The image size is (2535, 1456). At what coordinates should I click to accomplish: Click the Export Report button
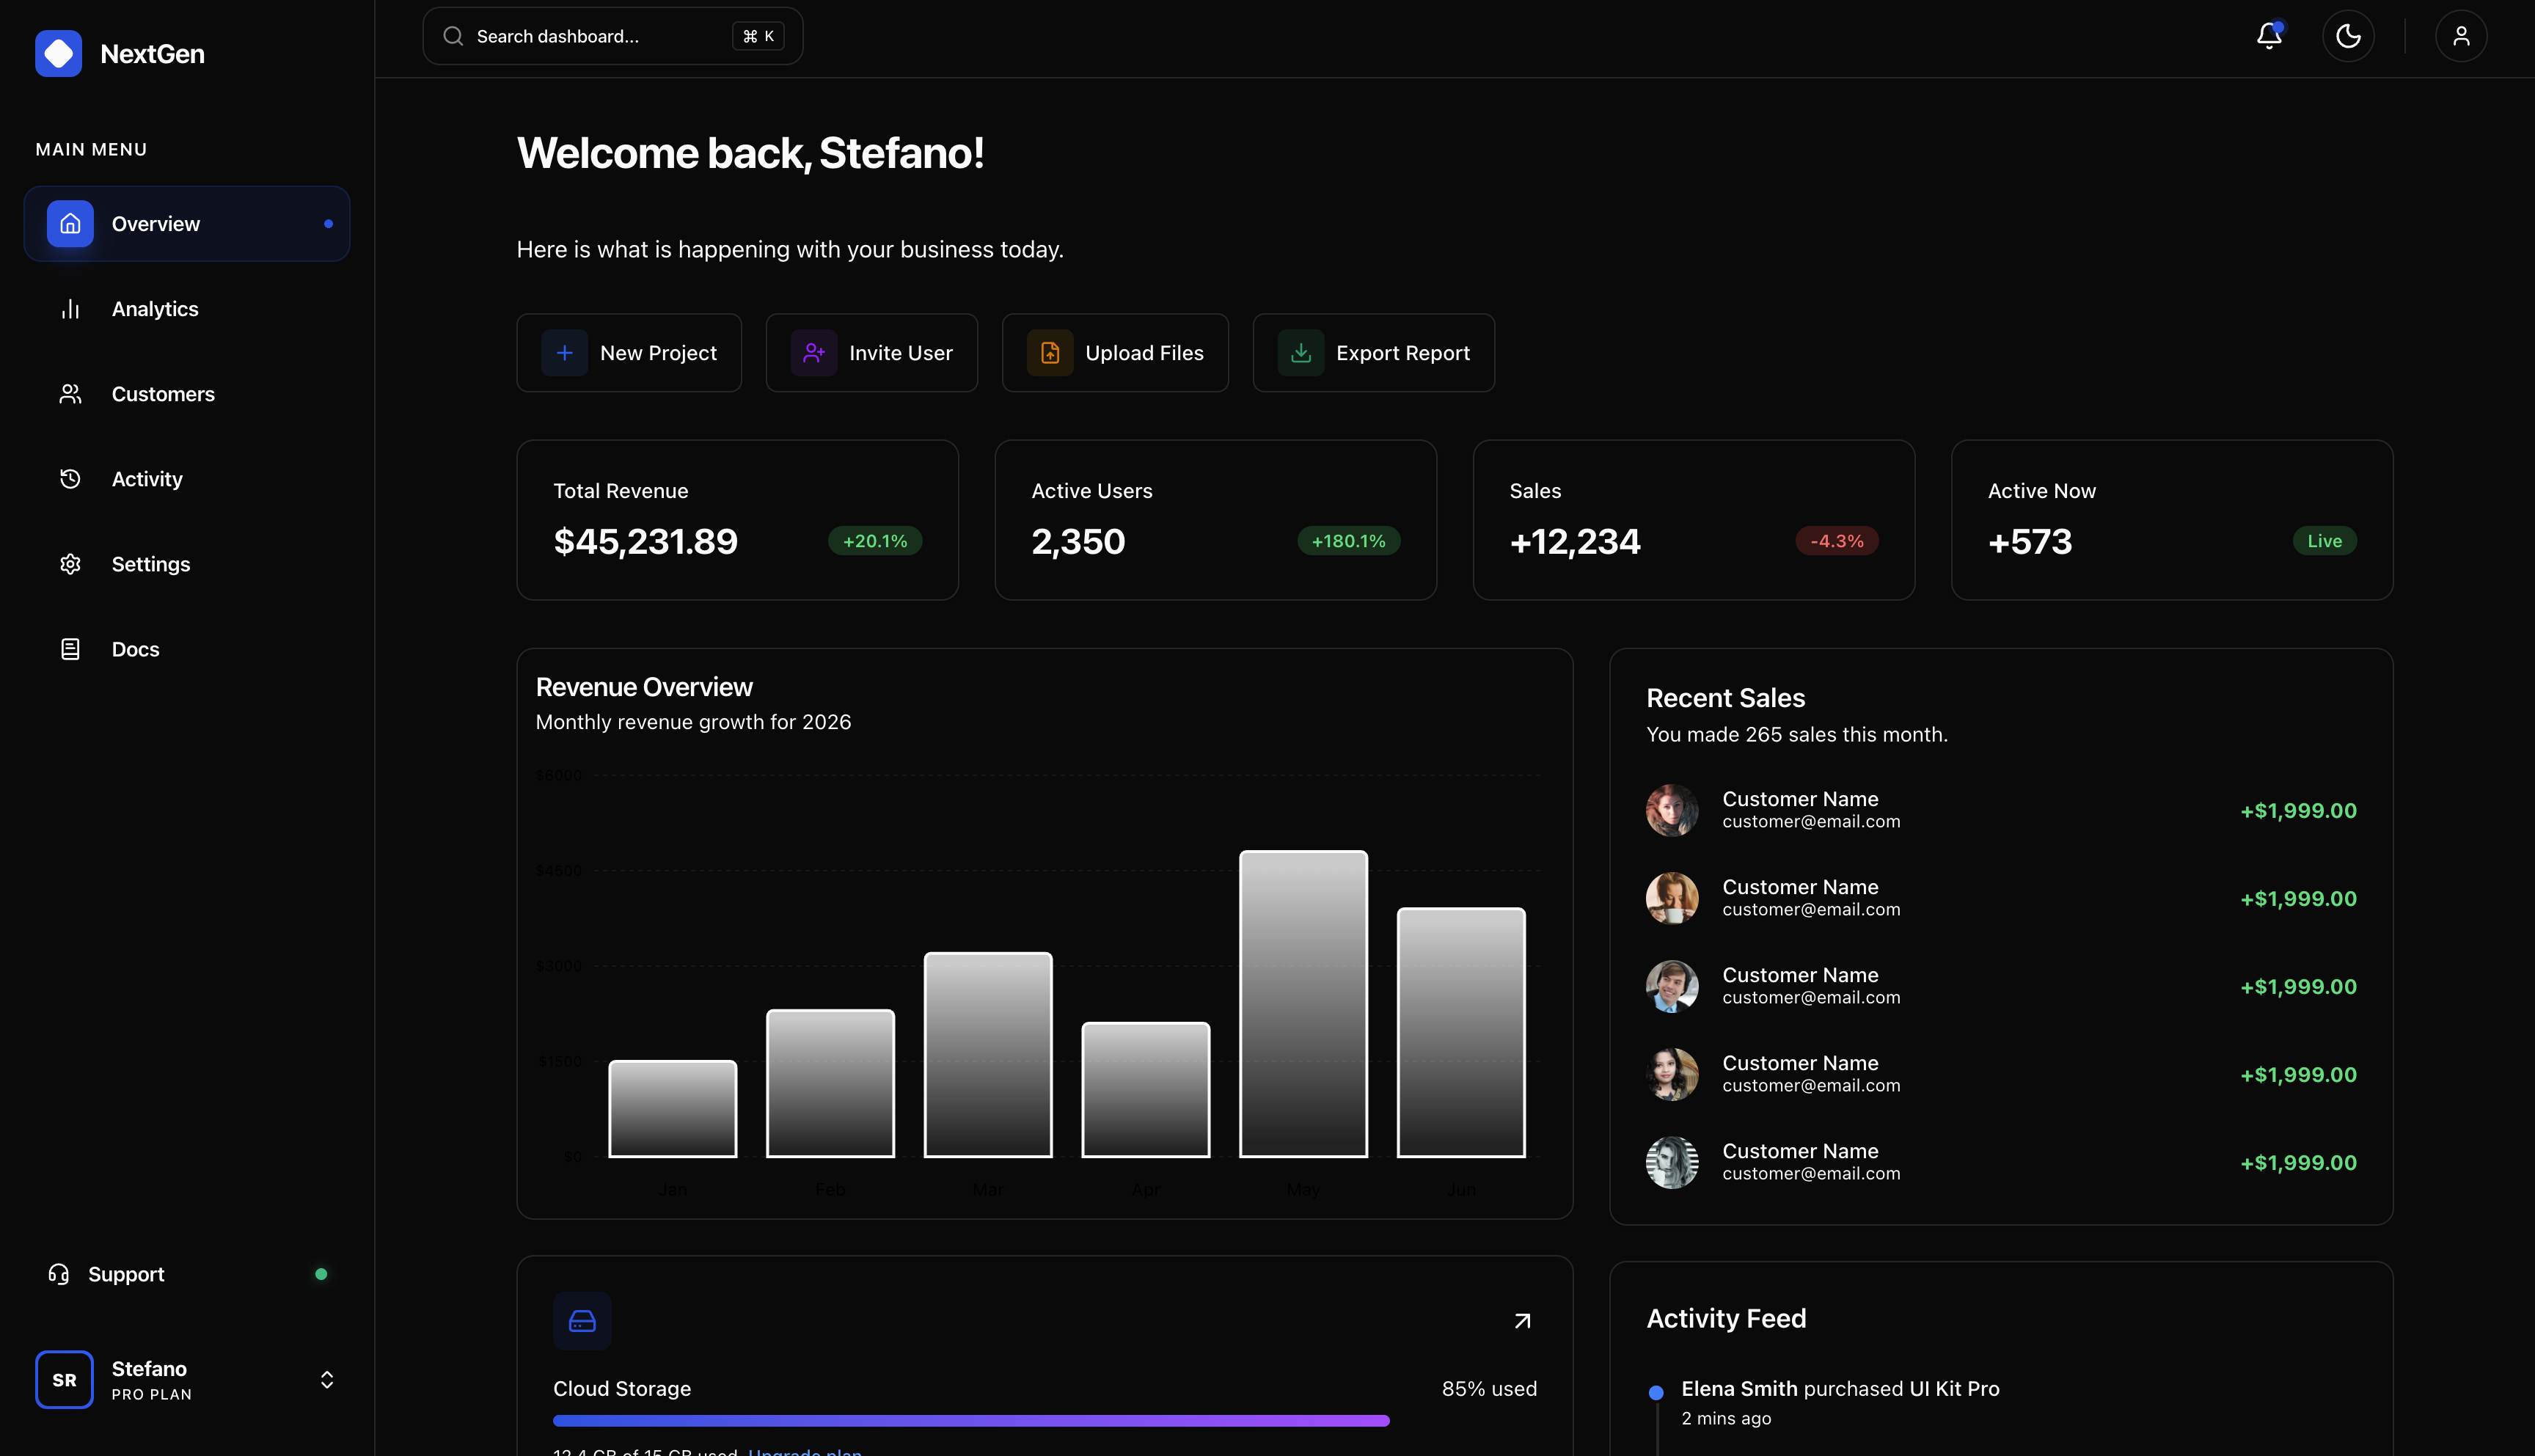(1373, 352)
